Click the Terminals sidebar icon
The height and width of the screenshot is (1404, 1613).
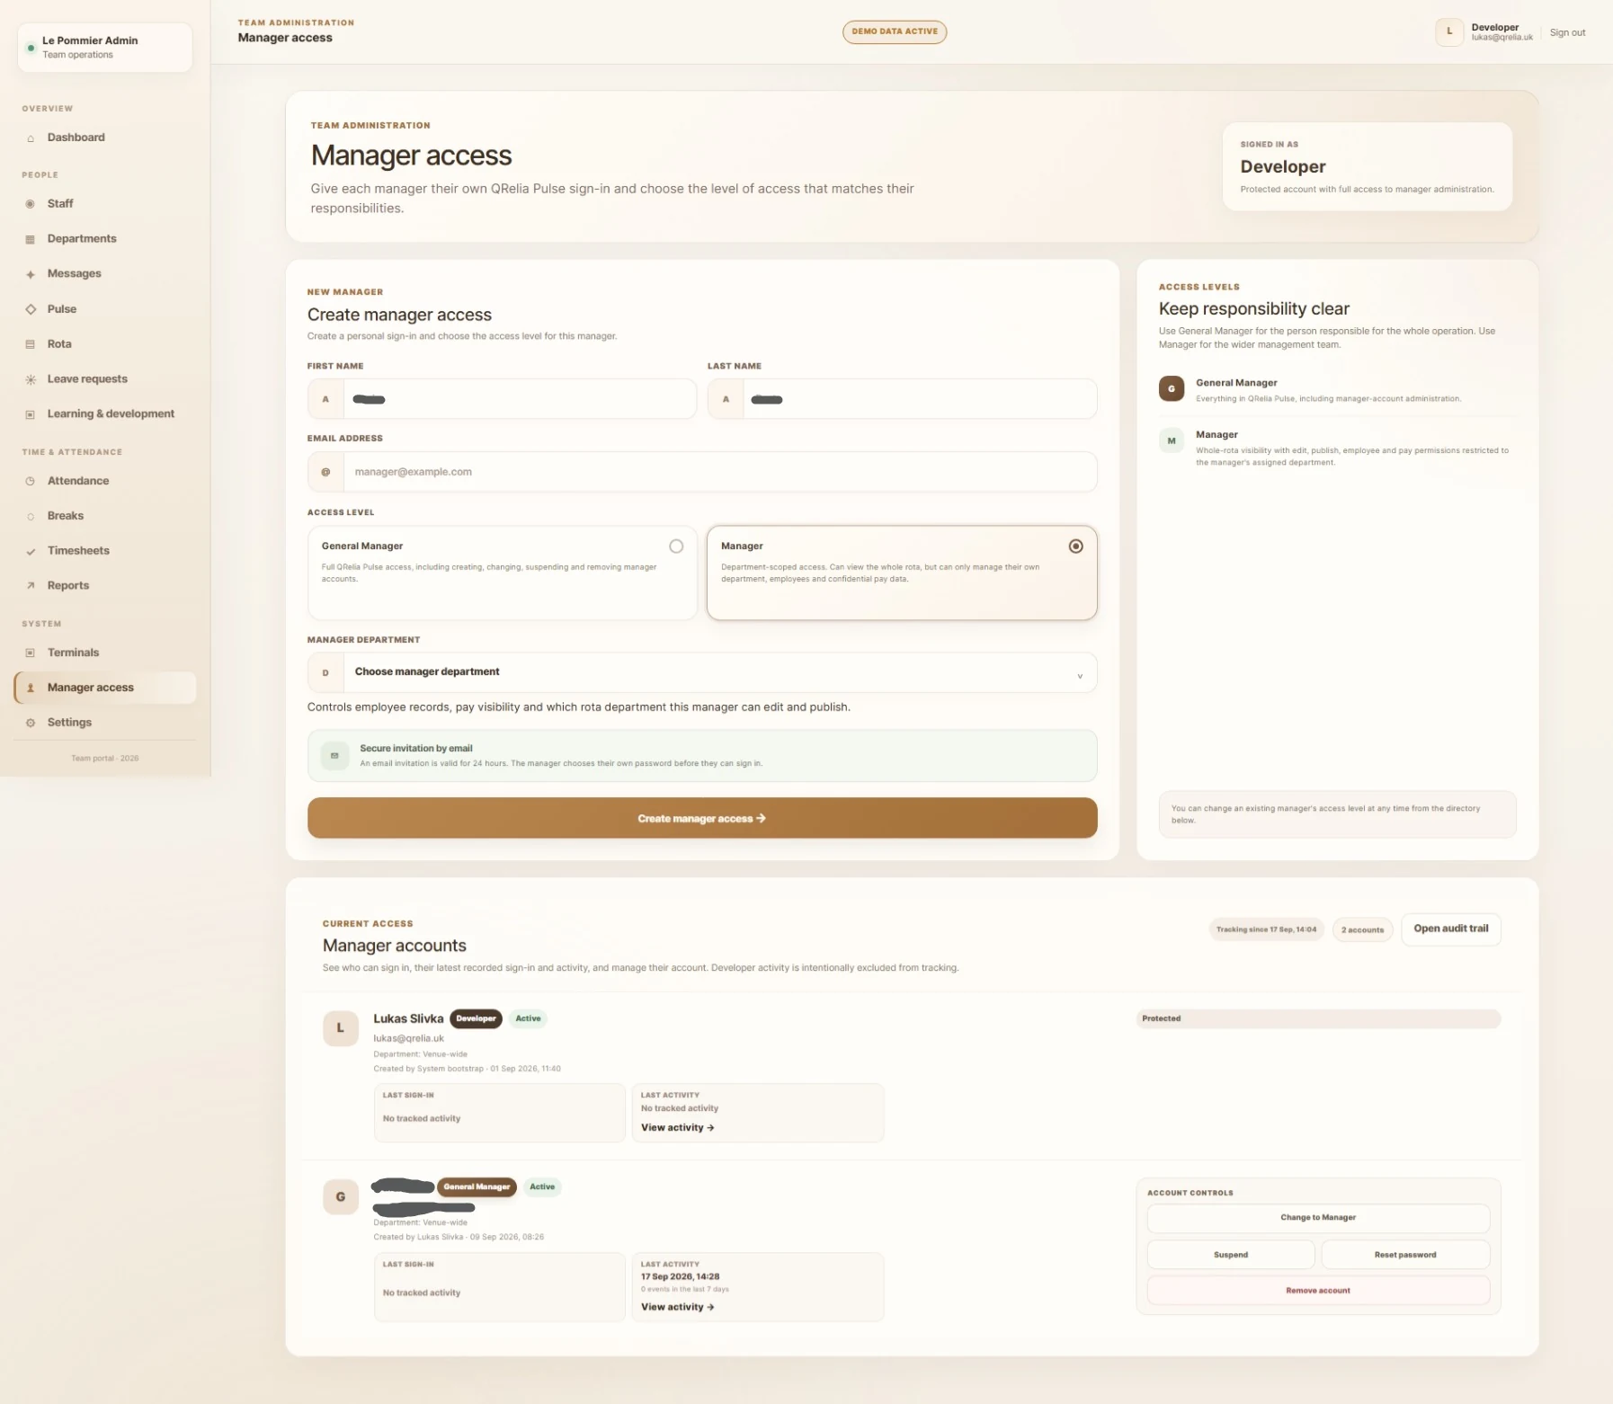point(31,653)
